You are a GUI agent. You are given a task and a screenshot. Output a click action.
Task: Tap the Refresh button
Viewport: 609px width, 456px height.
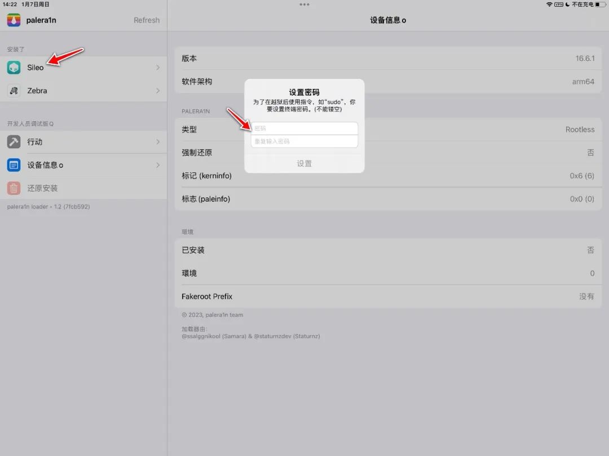tap(147, 20)
